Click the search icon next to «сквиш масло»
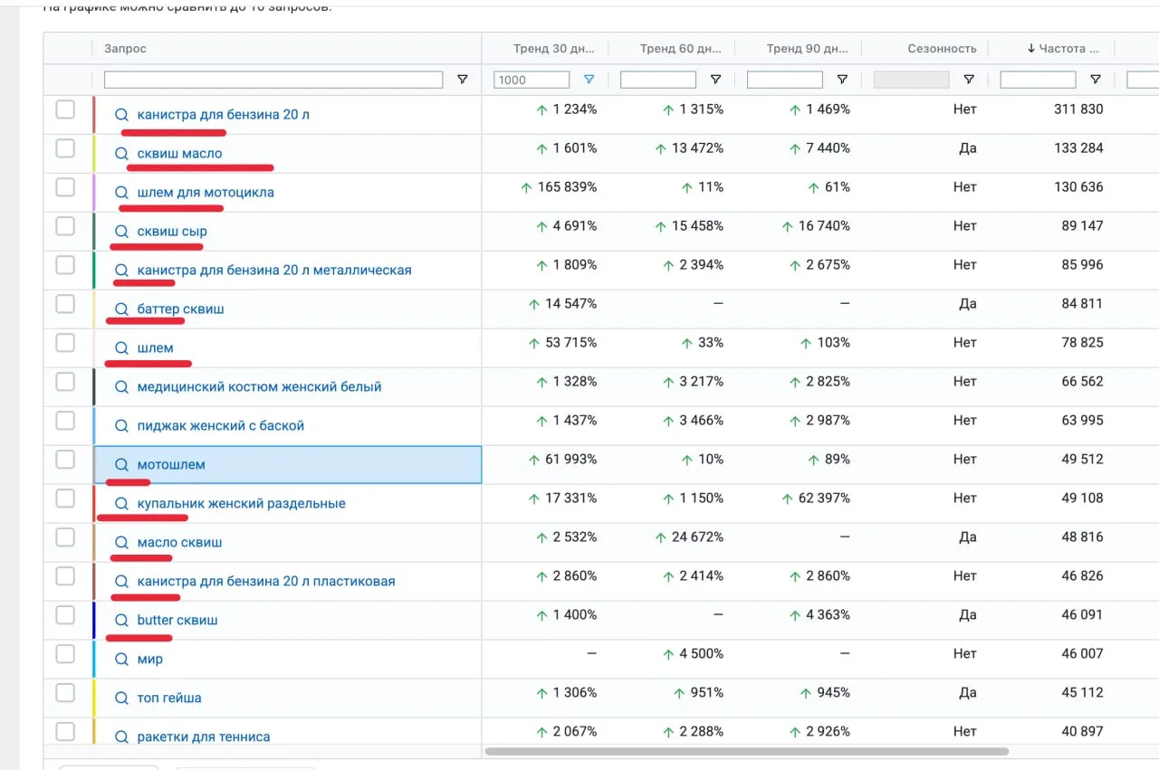 pos(121,154)
